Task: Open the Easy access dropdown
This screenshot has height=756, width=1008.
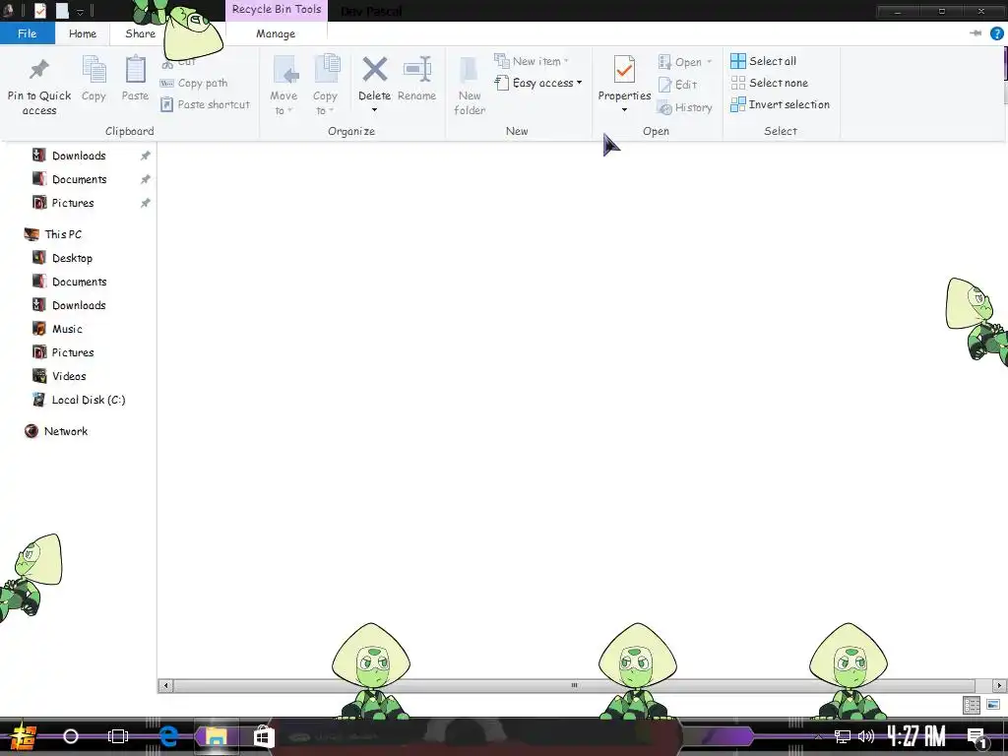Action: click(538, 83)
